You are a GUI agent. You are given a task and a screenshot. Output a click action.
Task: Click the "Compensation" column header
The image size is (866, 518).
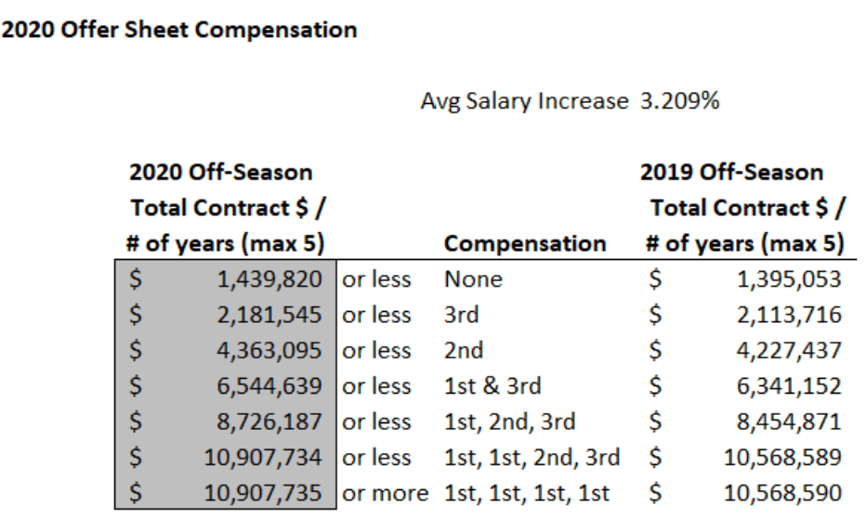click(x=525, y=244)
